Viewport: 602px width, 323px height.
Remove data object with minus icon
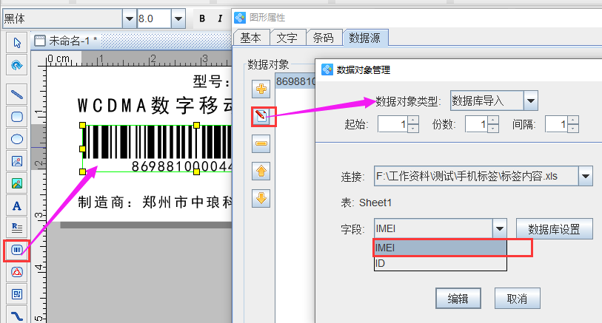click(261, 144)
